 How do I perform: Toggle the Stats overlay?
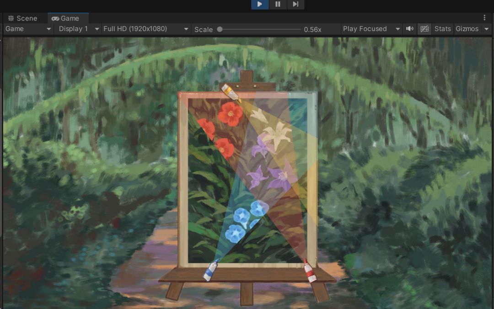tap(443, 29)
